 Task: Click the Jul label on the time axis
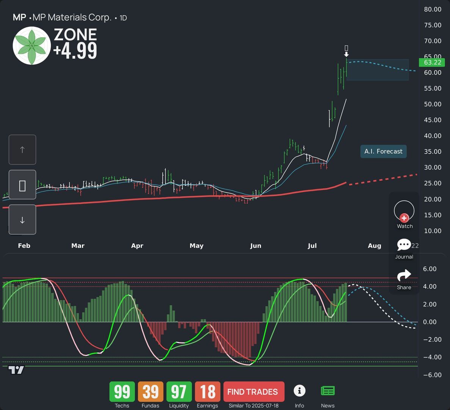click(312, 246)
